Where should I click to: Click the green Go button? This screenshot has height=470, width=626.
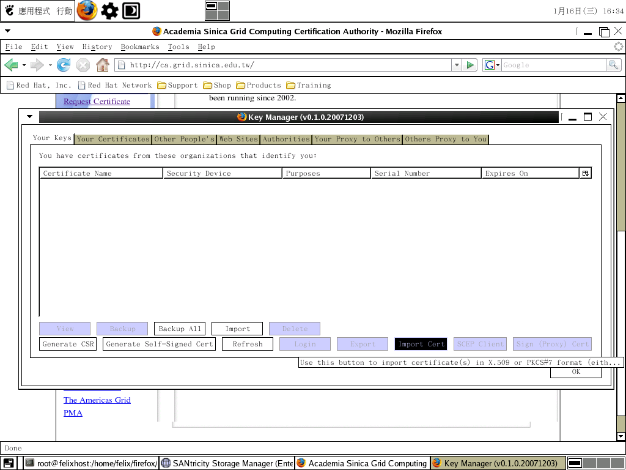[470, 65]
